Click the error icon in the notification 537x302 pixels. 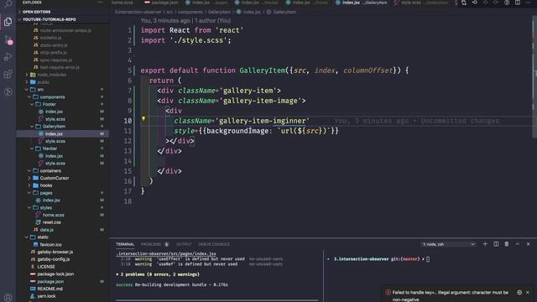[x=388, y=293]
